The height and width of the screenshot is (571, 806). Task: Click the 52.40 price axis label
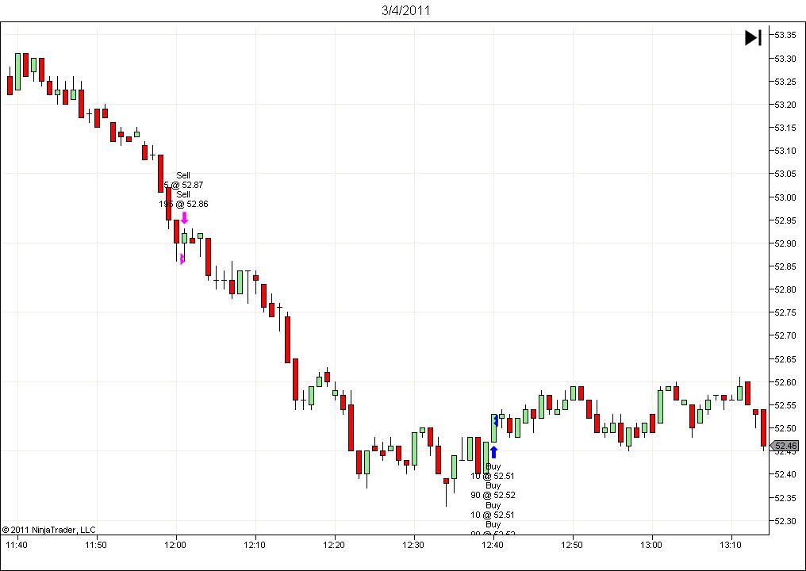785,474
